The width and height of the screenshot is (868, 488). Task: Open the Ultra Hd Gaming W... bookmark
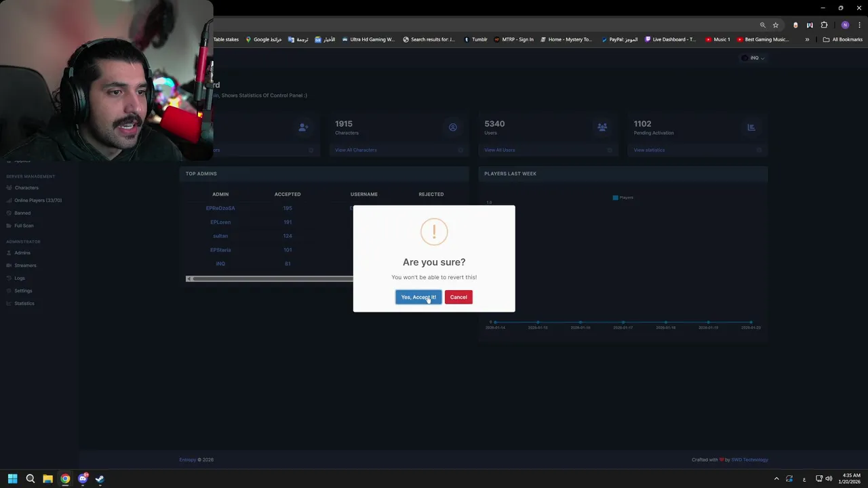pyautogui.click(x=368, y=39)
